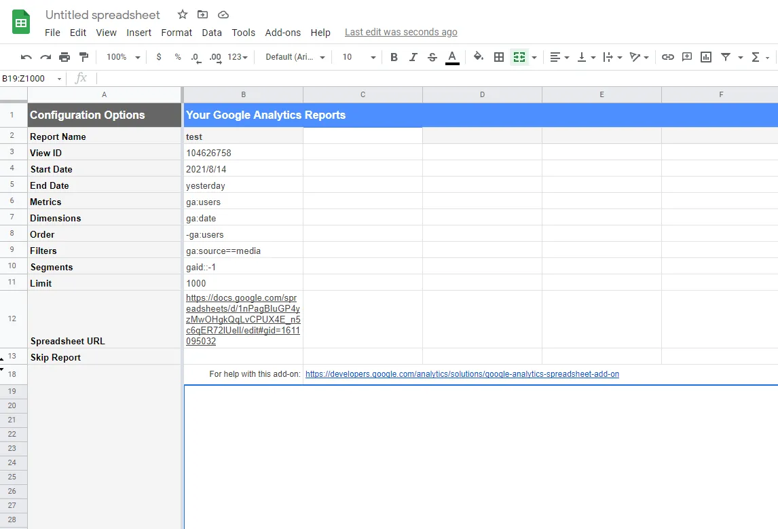Open the Help menu

[x=320, y=33]
